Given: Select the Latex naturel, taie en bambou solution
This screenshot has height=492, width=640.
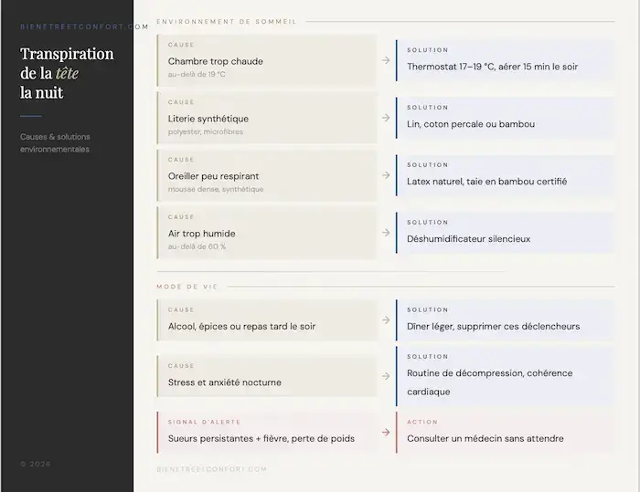Looking at the screenshot, I should point(505,175).
